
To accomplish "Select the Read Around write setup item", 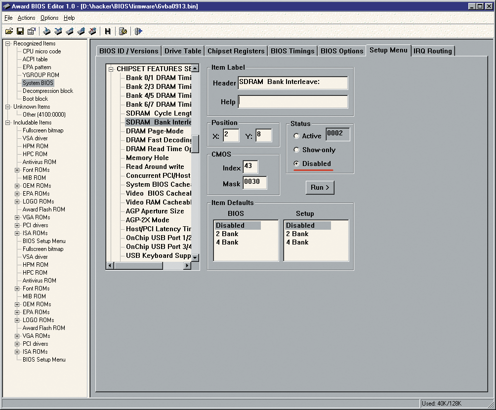I will (155, 166).
